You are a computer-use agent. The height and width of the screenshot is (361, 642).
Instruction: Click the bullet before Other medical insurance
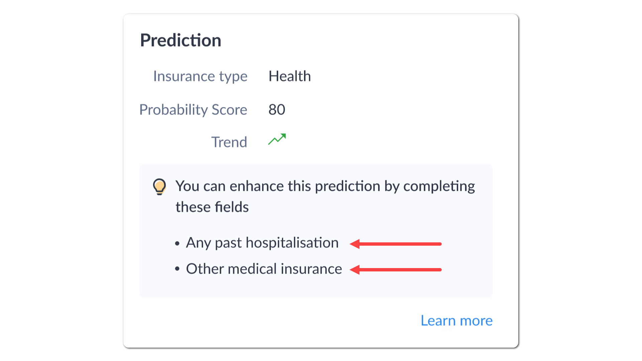pos(177,269)
